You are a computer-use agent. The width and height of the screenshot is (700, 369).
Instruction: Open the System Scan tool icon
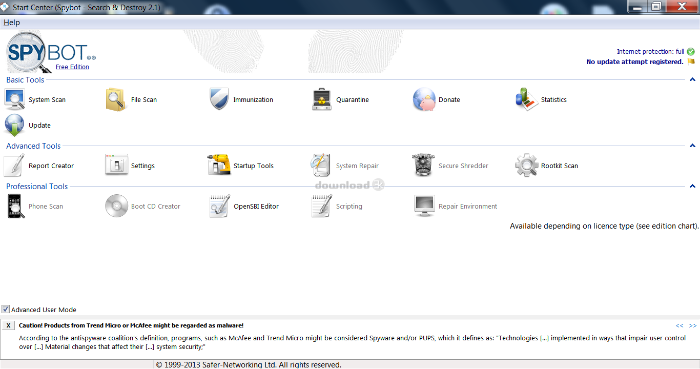coord(14,99)
